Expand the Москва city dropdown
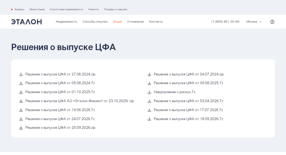The height and width of the screenshot is (155, 286). (254, 22)
